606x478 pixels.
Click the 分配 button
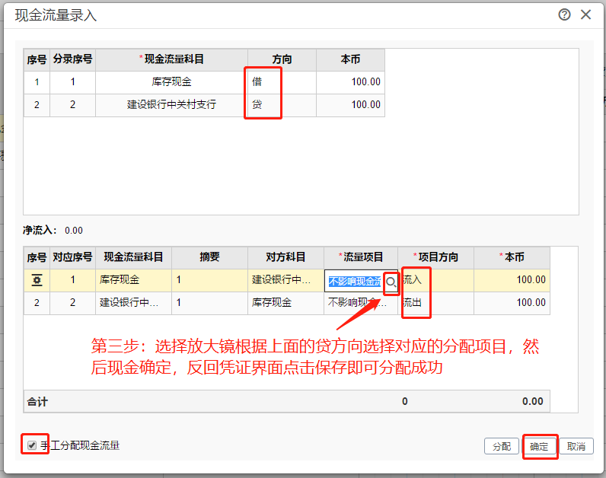501,447
